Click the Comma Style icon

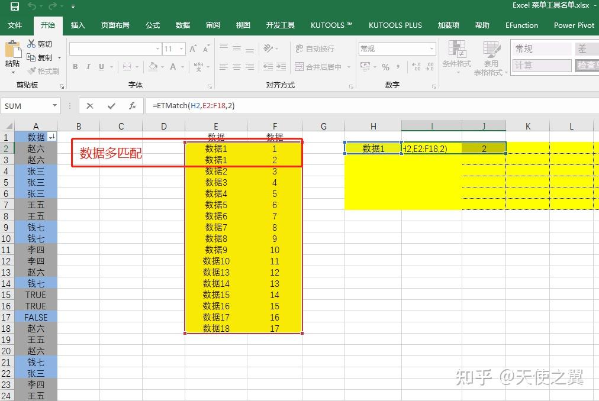click(398, 67)
